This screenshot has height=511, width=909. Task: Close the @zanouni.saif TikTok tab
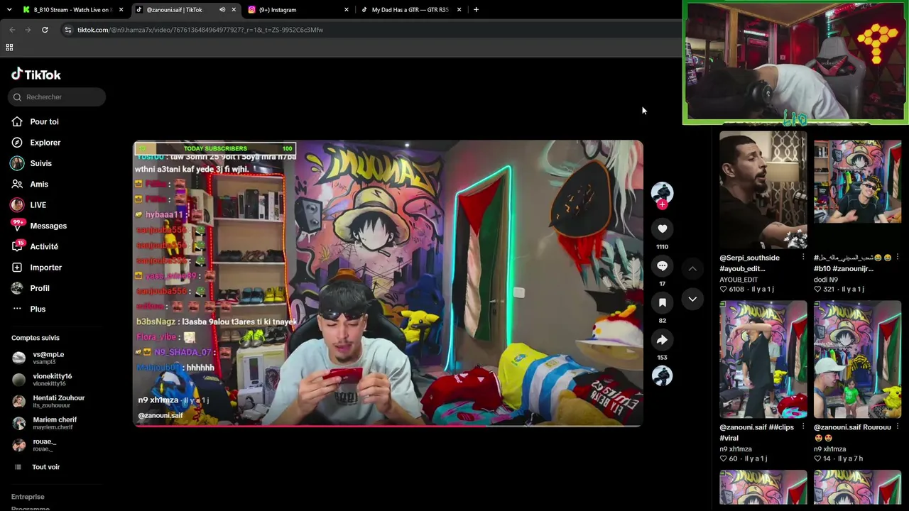(x=234, y=10)
